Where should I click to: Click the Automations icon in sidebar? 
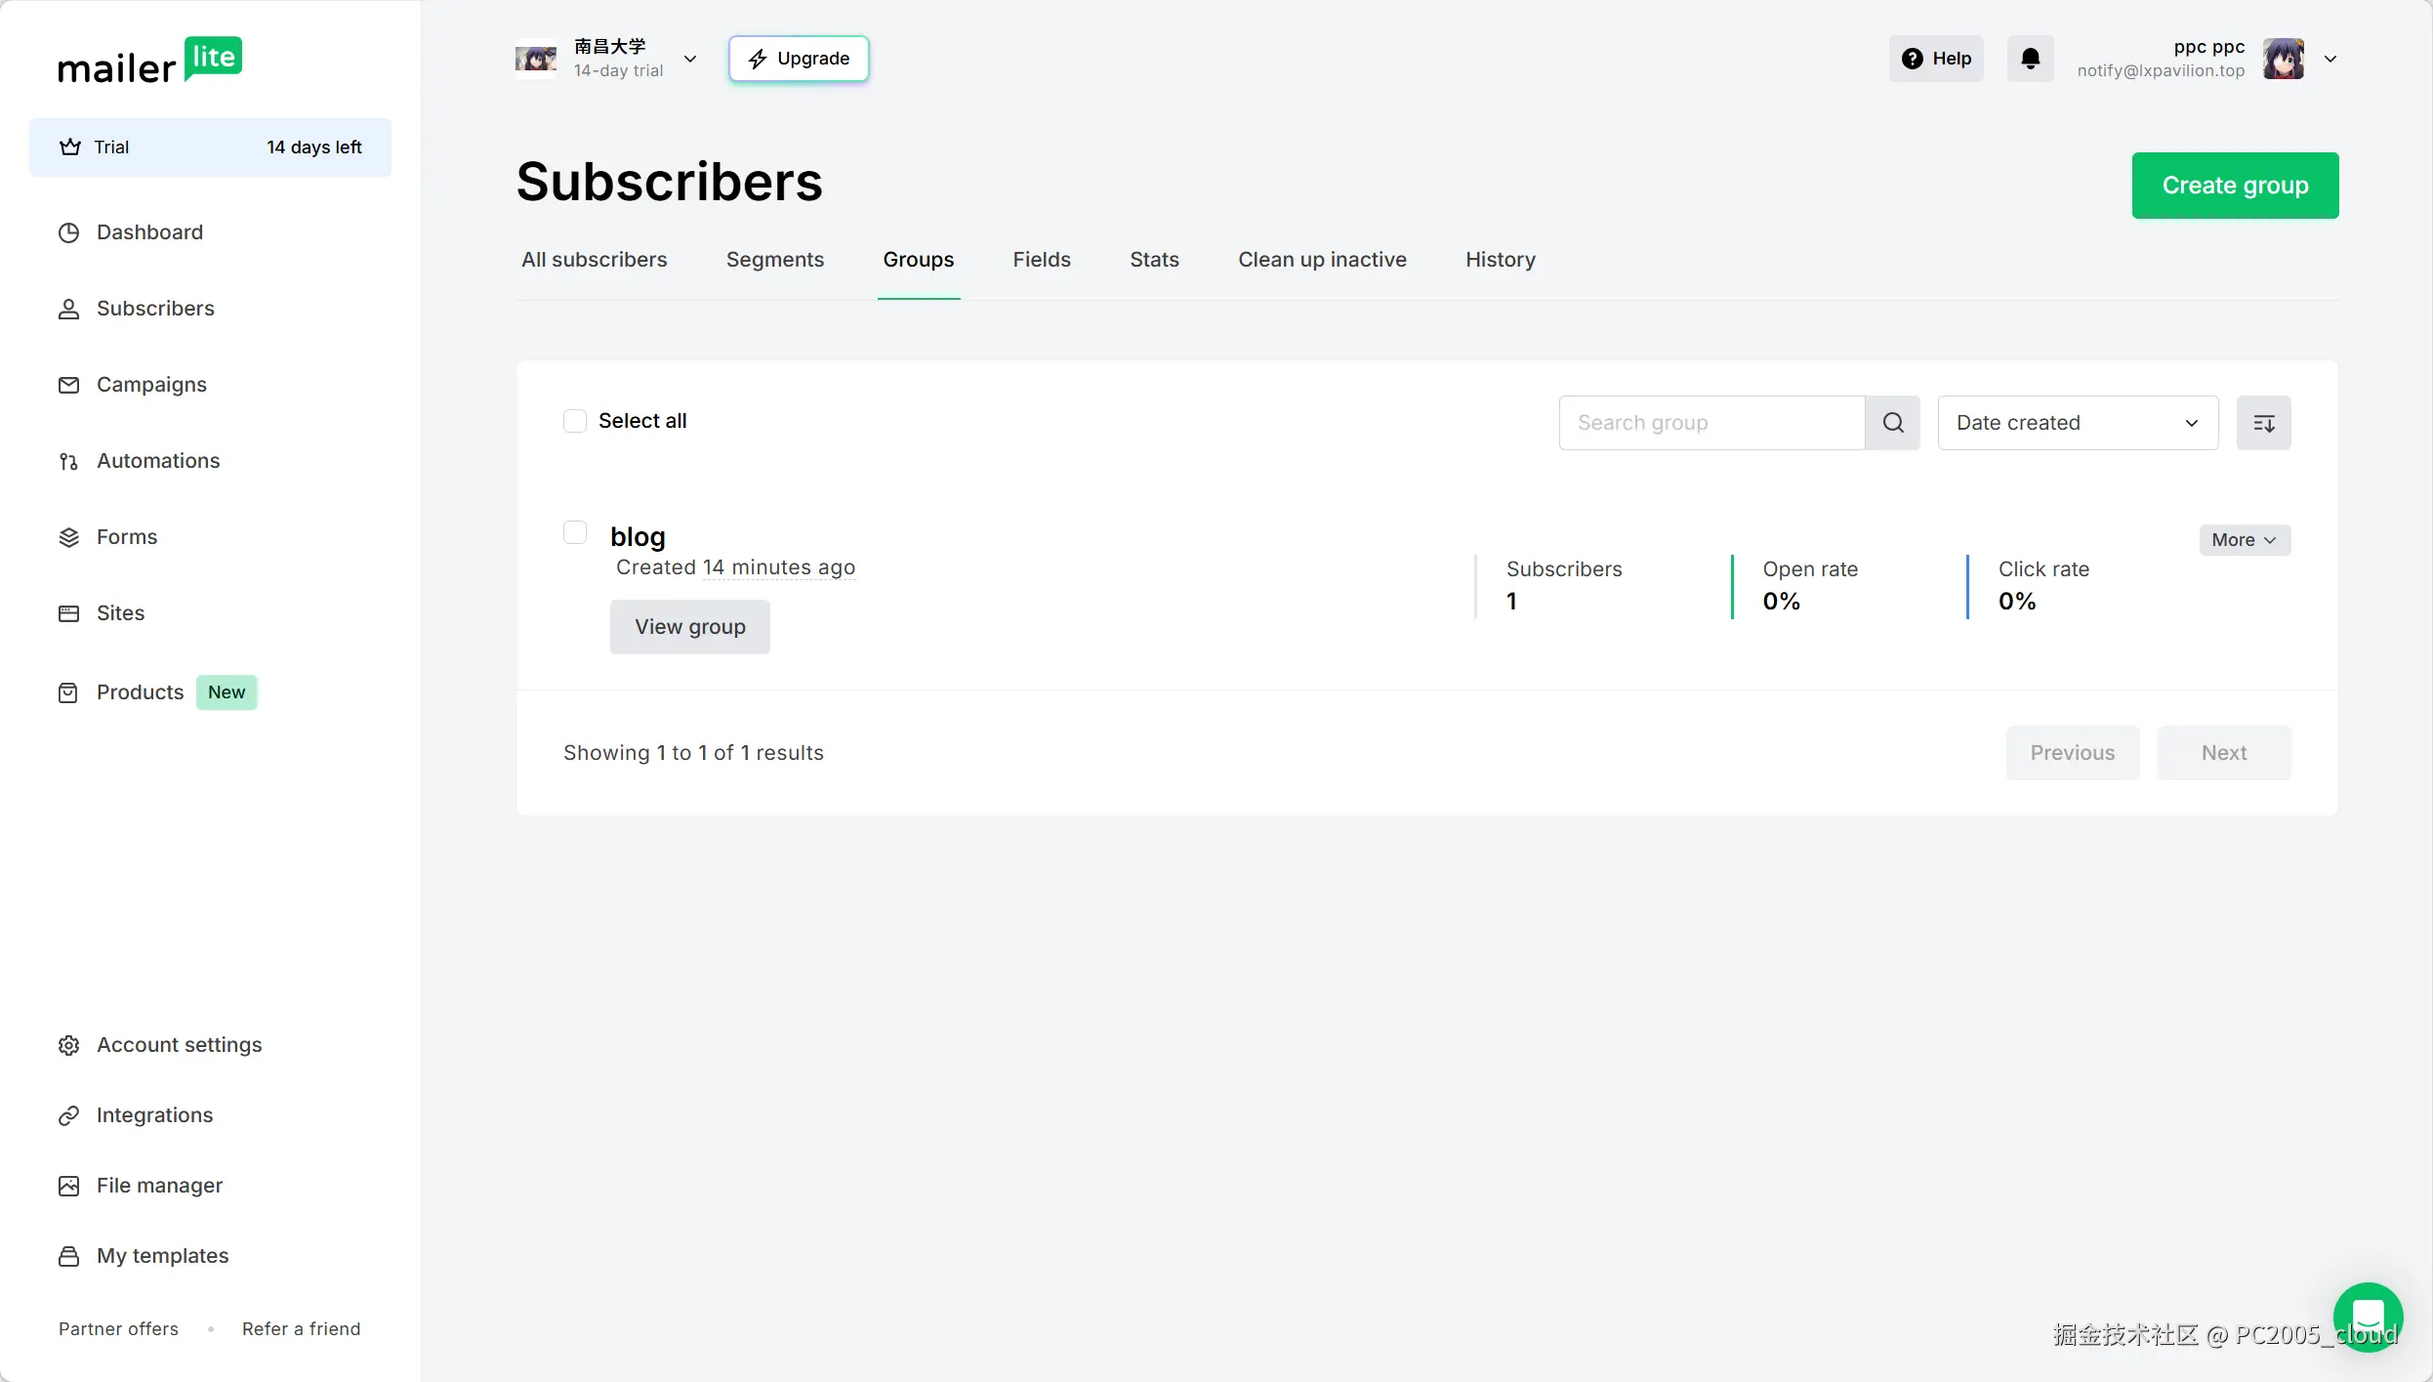click(x=68, y=461)
